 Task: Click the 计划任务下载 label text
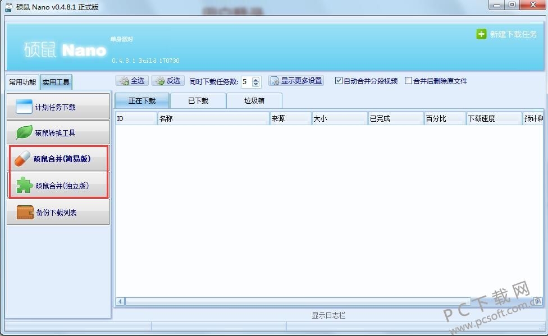[x=56, y=107]
